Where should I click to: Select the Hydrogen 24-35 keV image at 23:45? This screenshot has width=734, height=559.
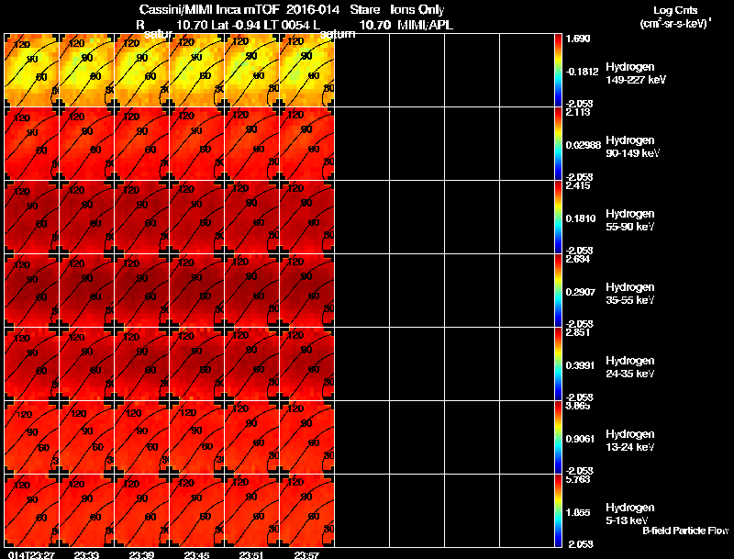[x=197, y=363]
